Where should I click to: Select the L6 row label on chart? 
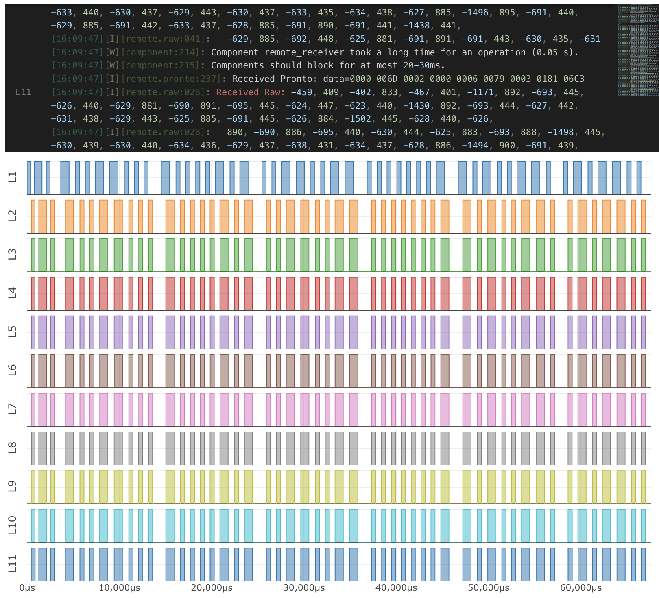point(13,370)
